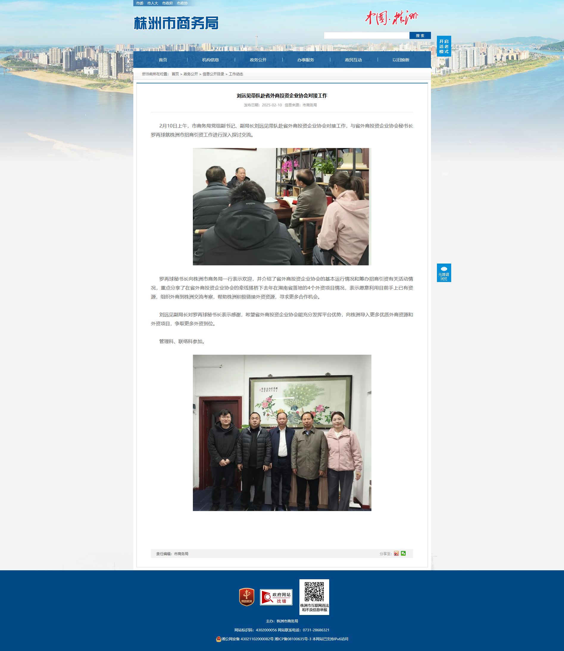Open the 政务公开 navigation menu
The height and width of the screenshot is (651, 564).
(x=258, y=60)
